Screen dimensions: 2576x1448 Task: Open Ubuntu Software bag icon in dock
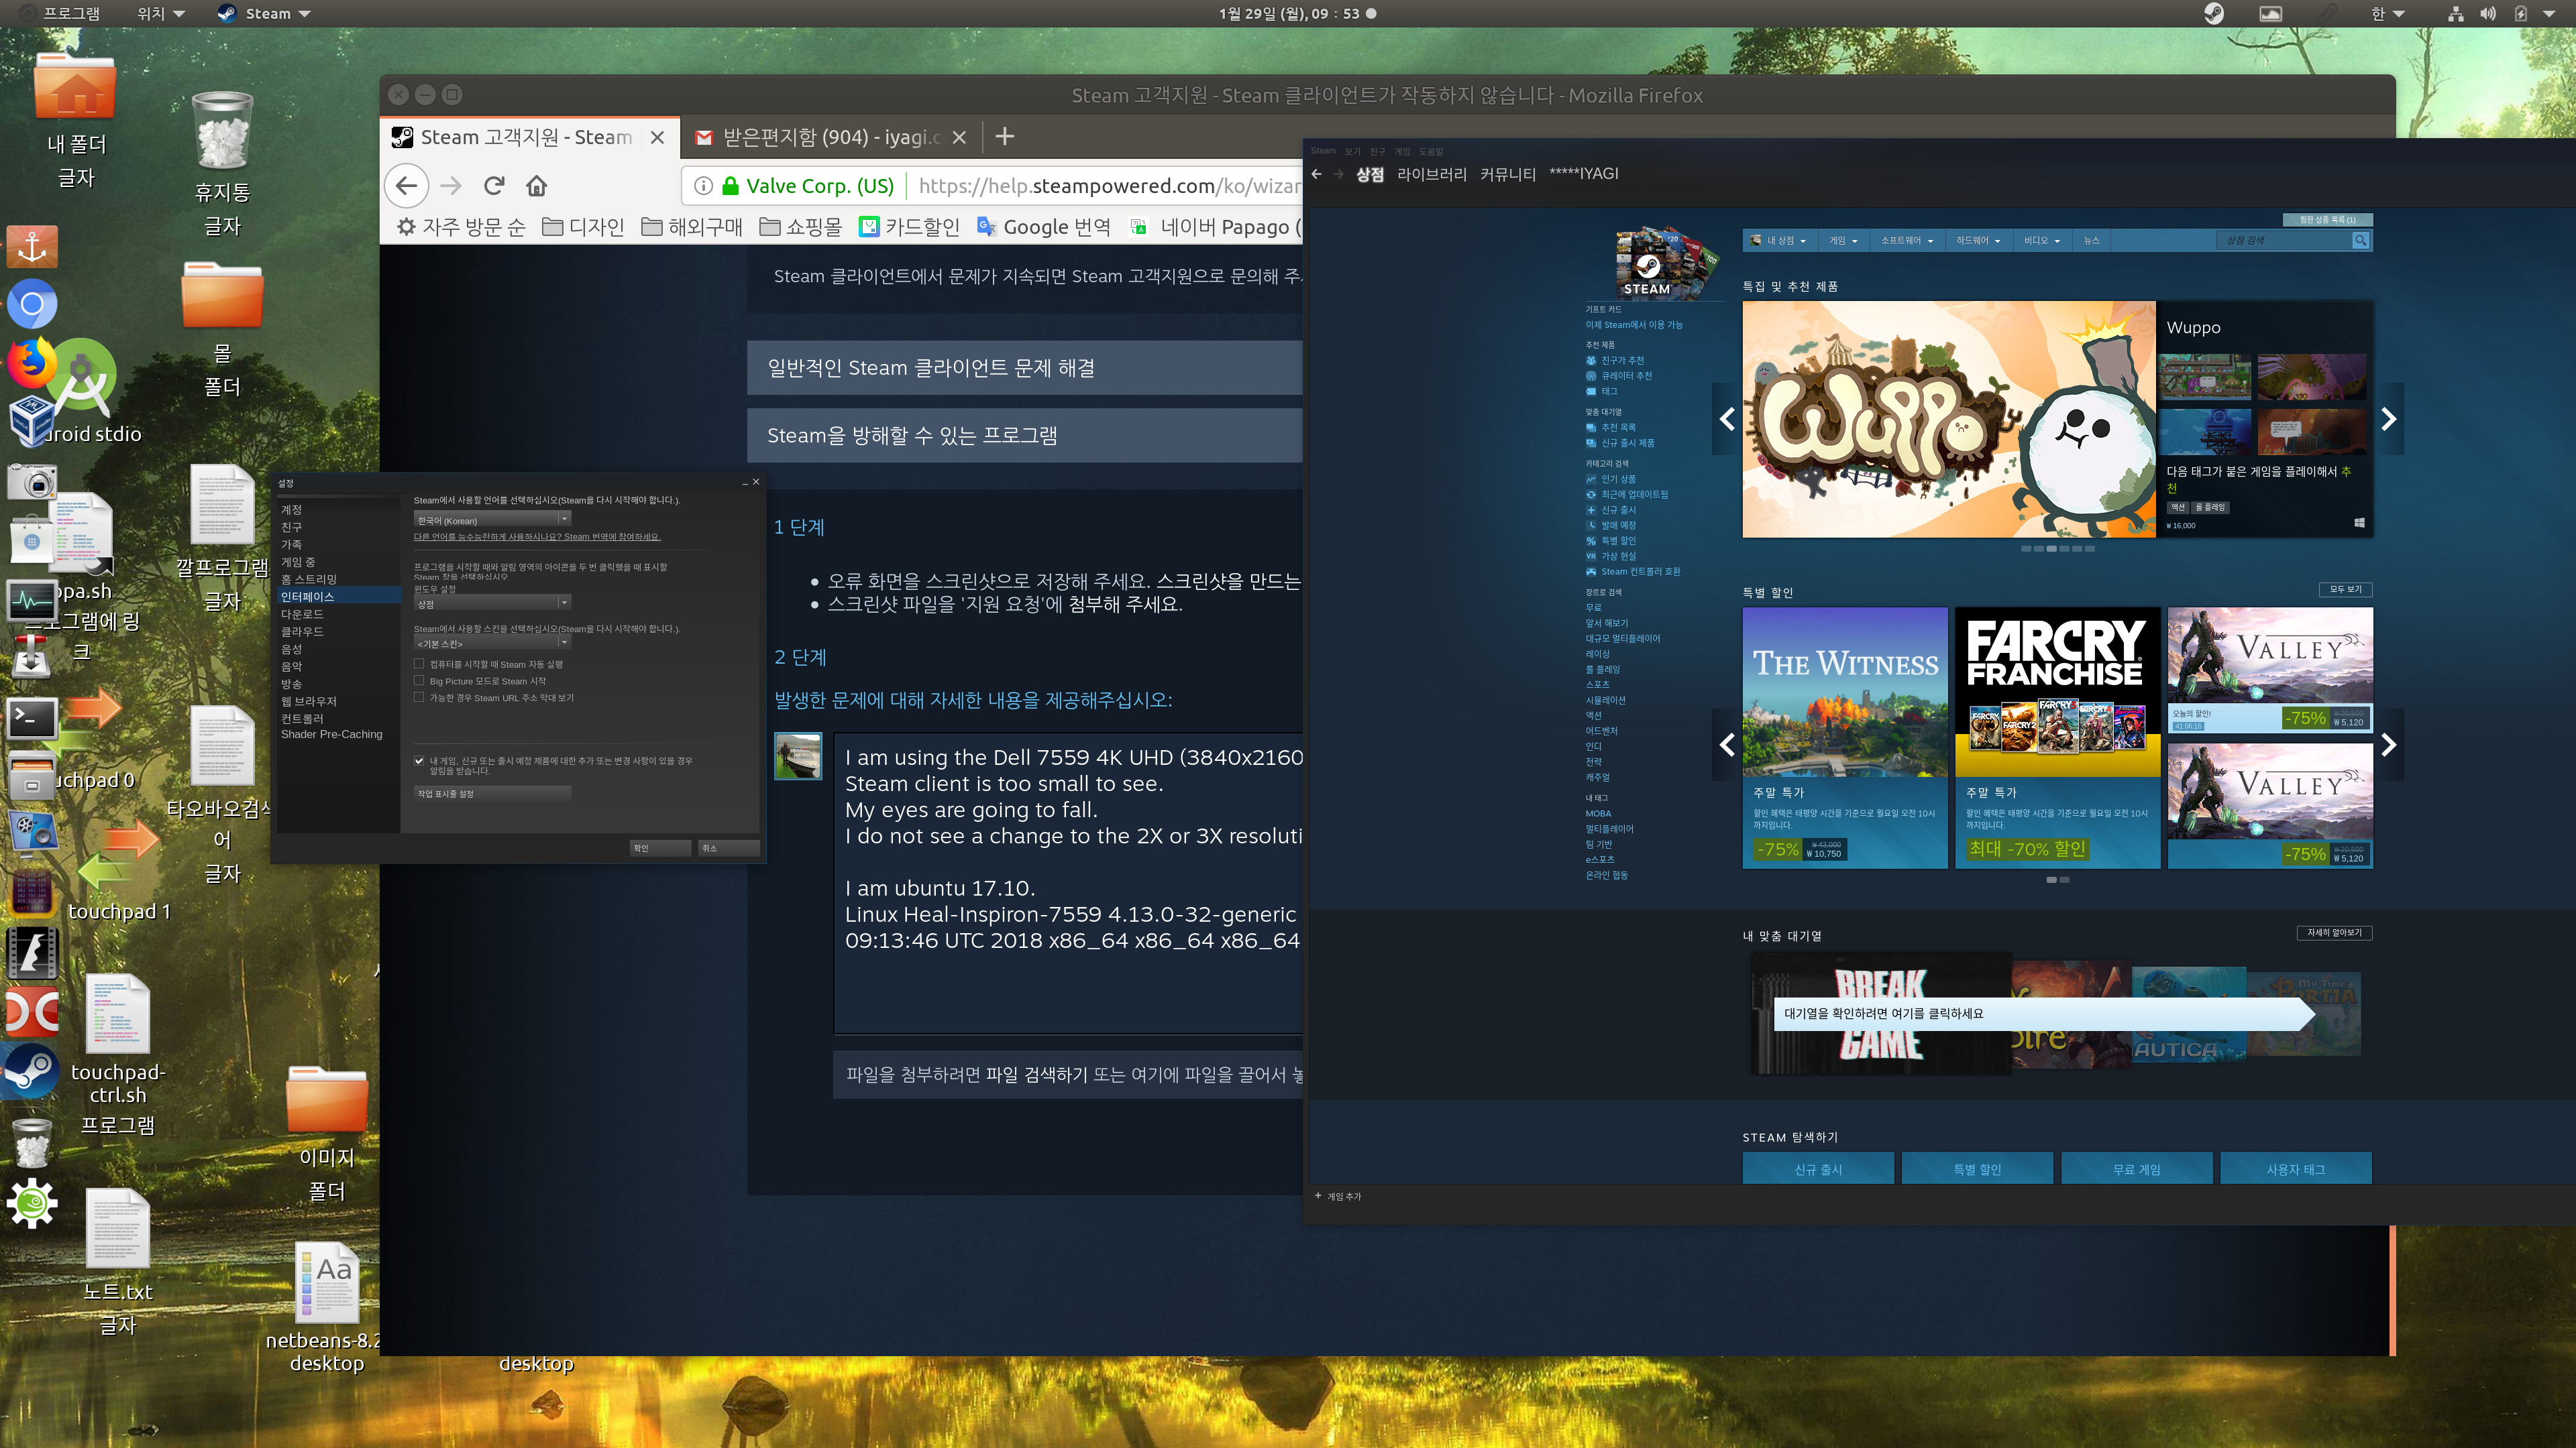click(x=32, y=540)
